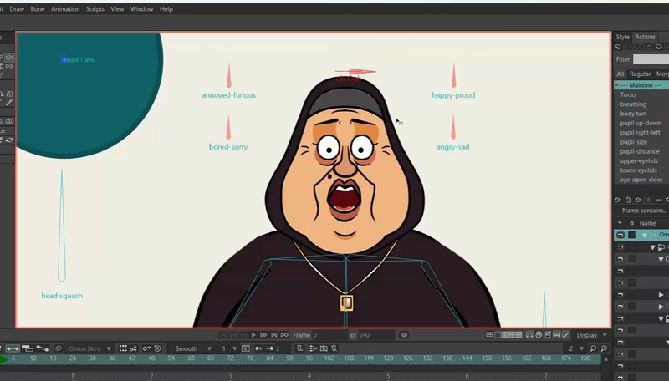669x381 pixels.
Task: Switch timeline to Sequencer view
Action: (x=28, y=348)
